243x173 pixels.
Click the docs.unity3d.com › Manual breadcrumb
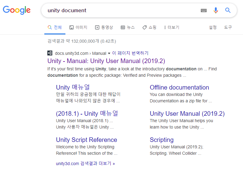pyautogui.click(x=81, y=53)
